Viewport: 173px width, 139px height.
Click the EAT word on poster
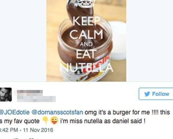(86, 54)
